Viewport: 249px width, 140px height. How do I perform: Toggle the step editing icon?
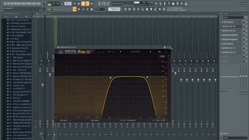83,9
